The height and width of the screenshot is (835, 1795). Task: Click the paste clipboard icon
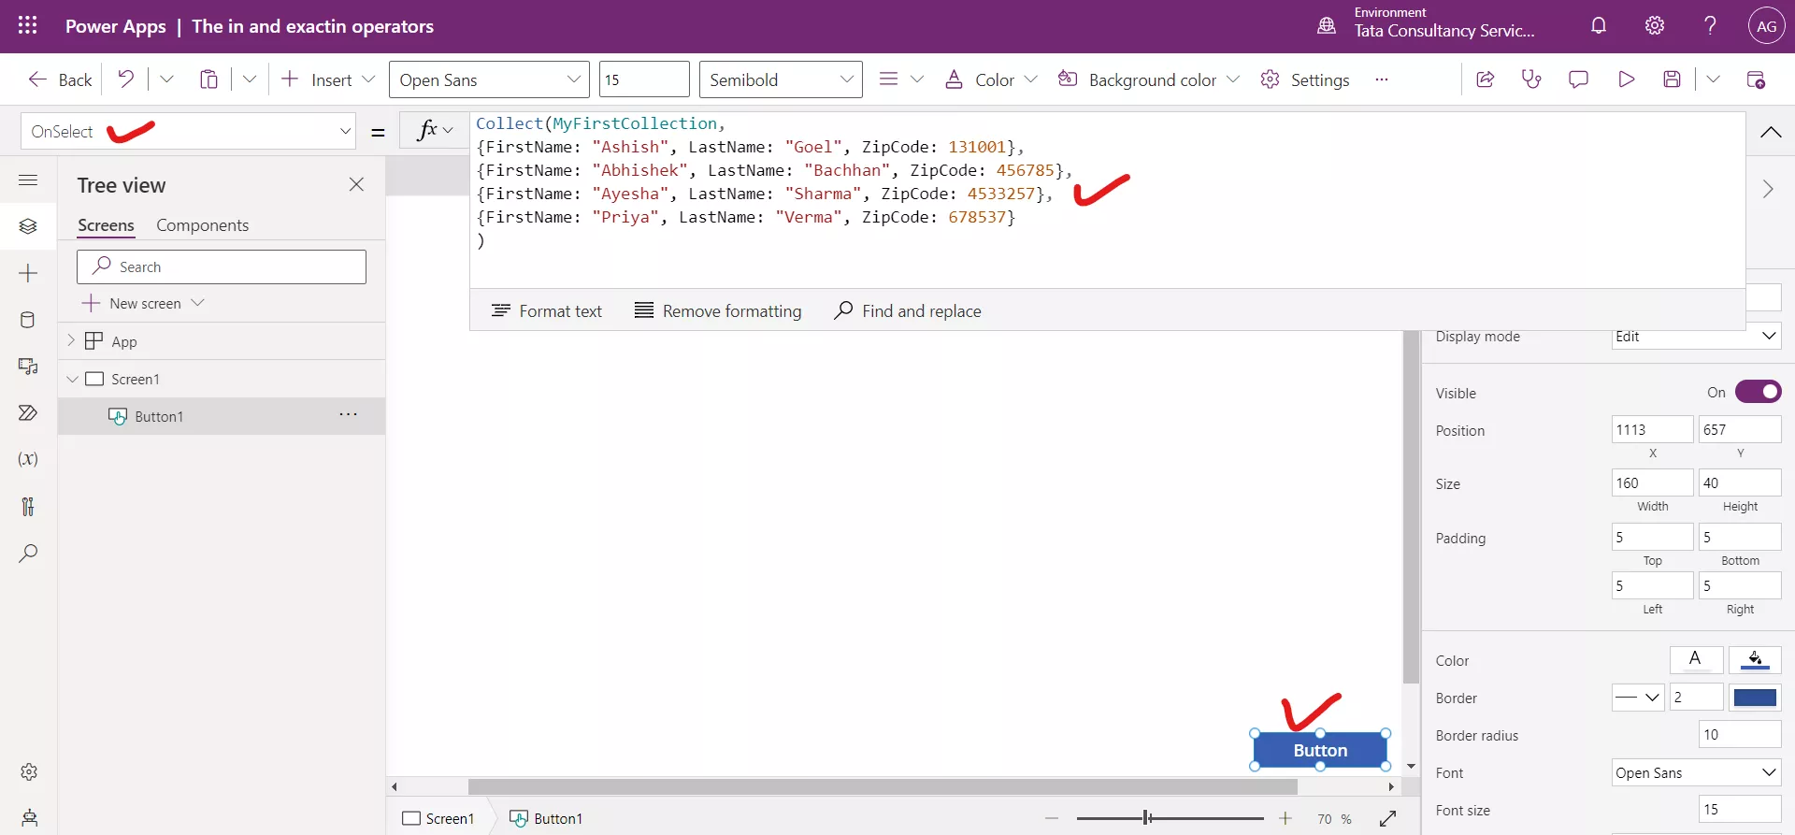coord(208,79)
